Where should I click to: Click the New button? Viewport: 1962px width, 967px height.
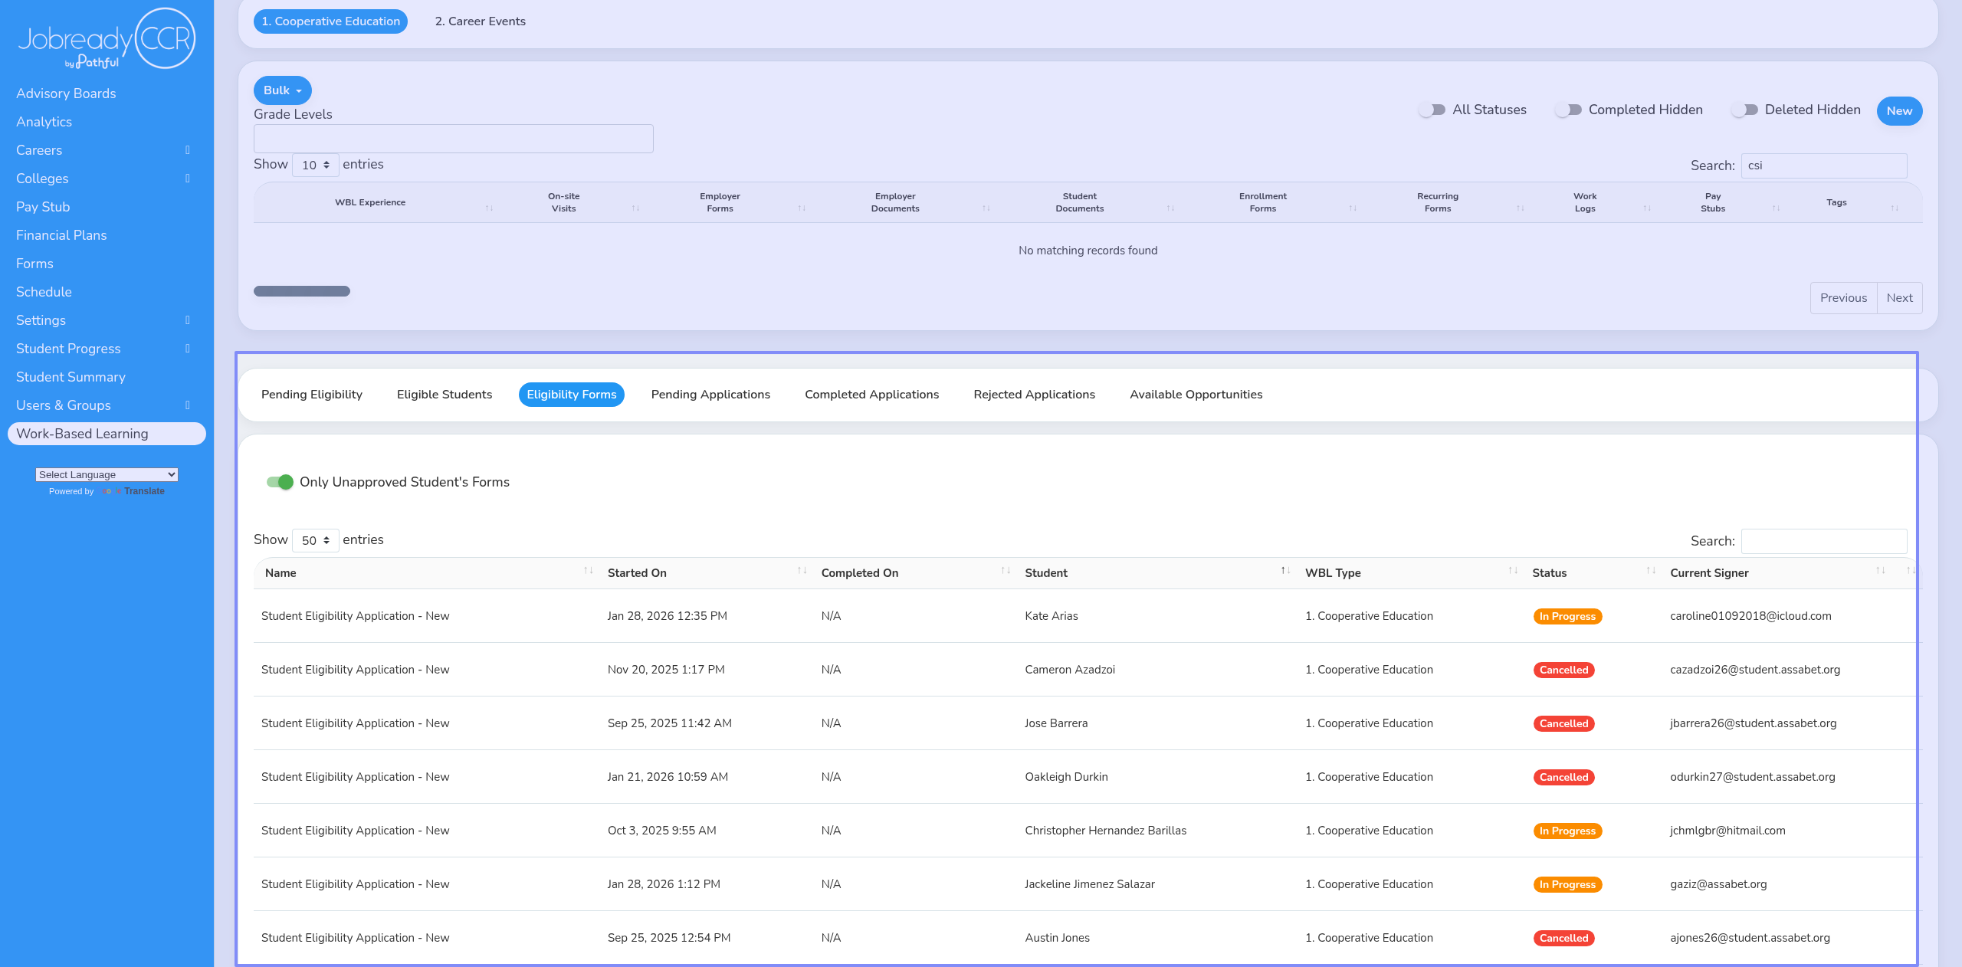[x=1898, y=111]
